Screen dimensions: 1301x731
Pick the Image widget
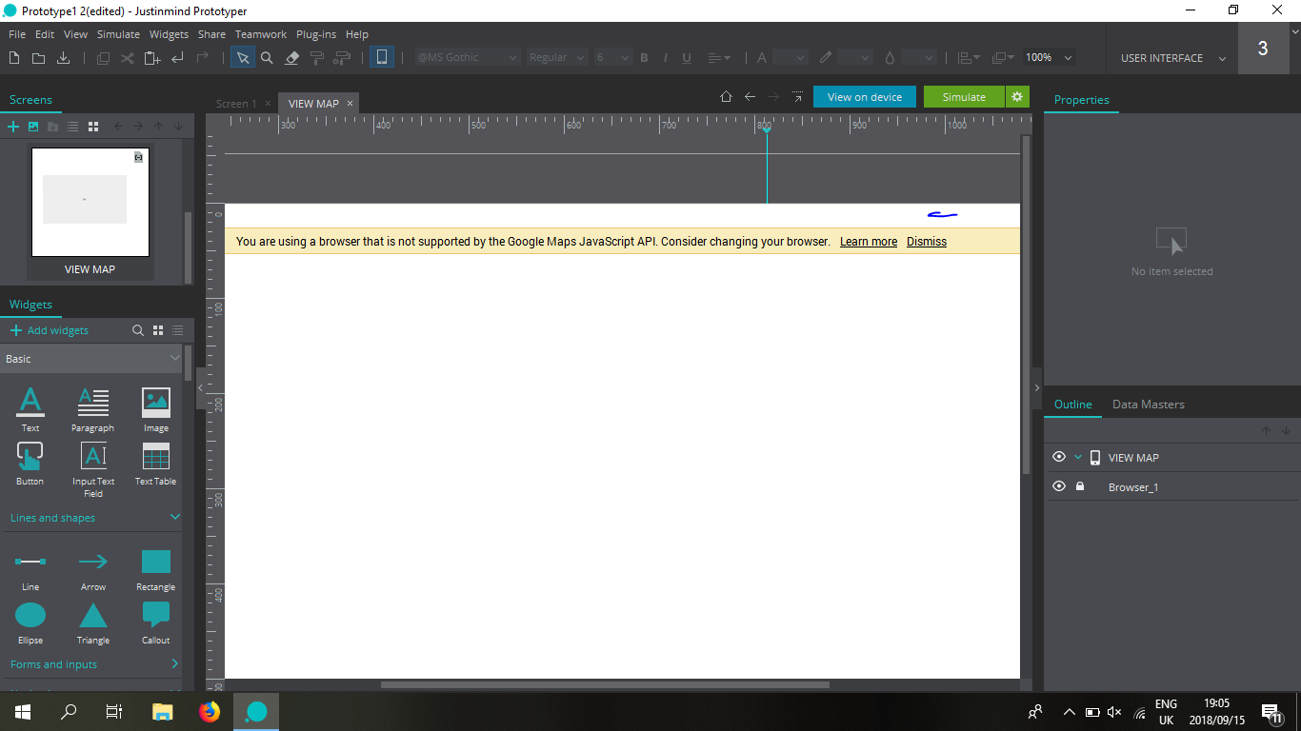click(x=156, y=409)
